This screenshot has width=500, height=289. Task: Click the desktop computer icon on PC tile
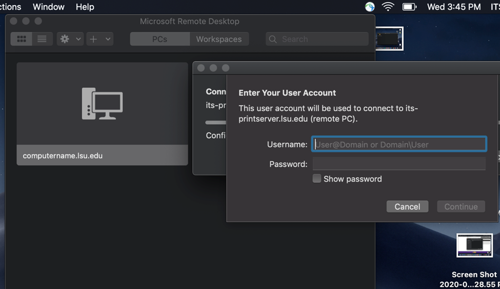pyautogui.click(x=102, y=104)
